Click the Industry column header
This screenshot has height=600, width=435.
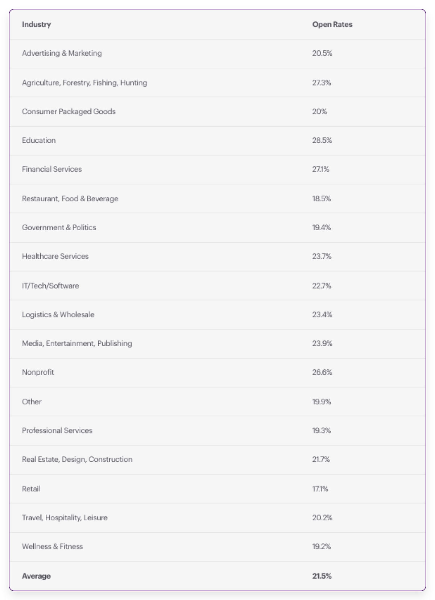[36, 25]
